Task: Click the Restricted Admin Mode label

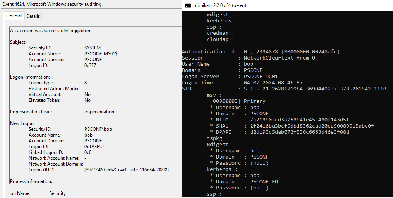Action: [x=53, y=88]
